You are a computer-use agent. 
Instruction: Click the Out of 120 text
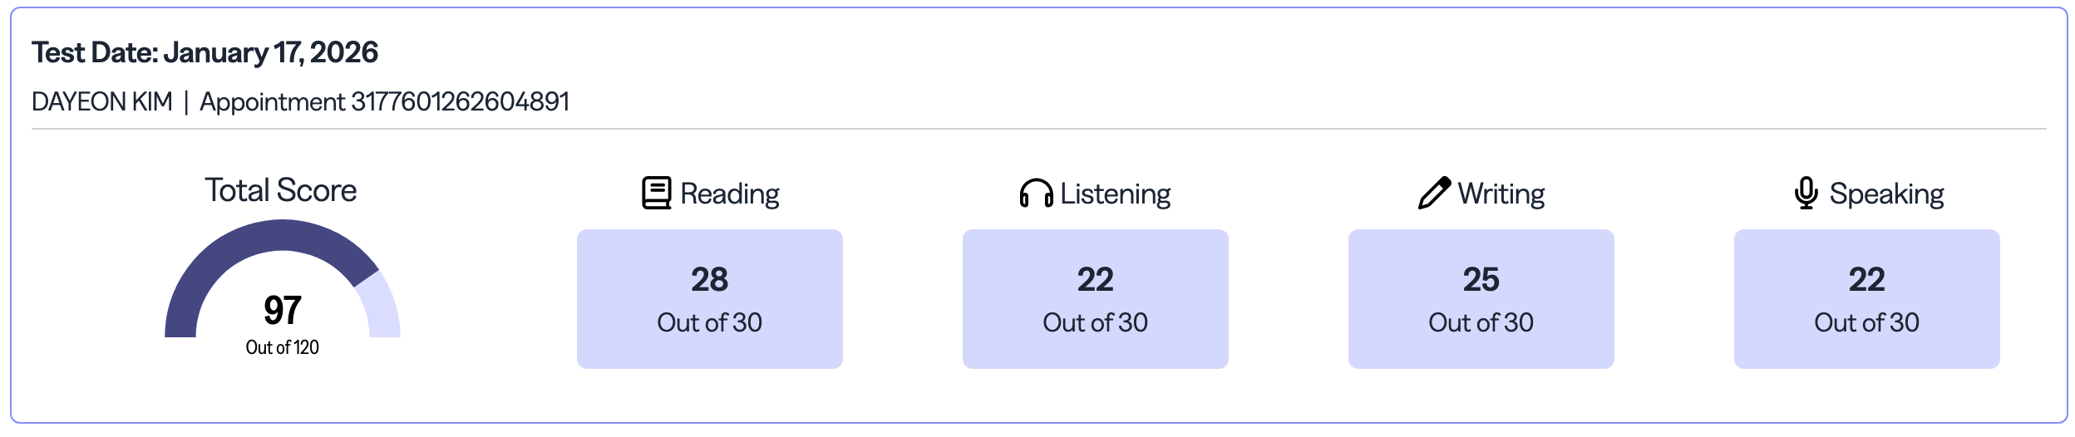point(282,347)
